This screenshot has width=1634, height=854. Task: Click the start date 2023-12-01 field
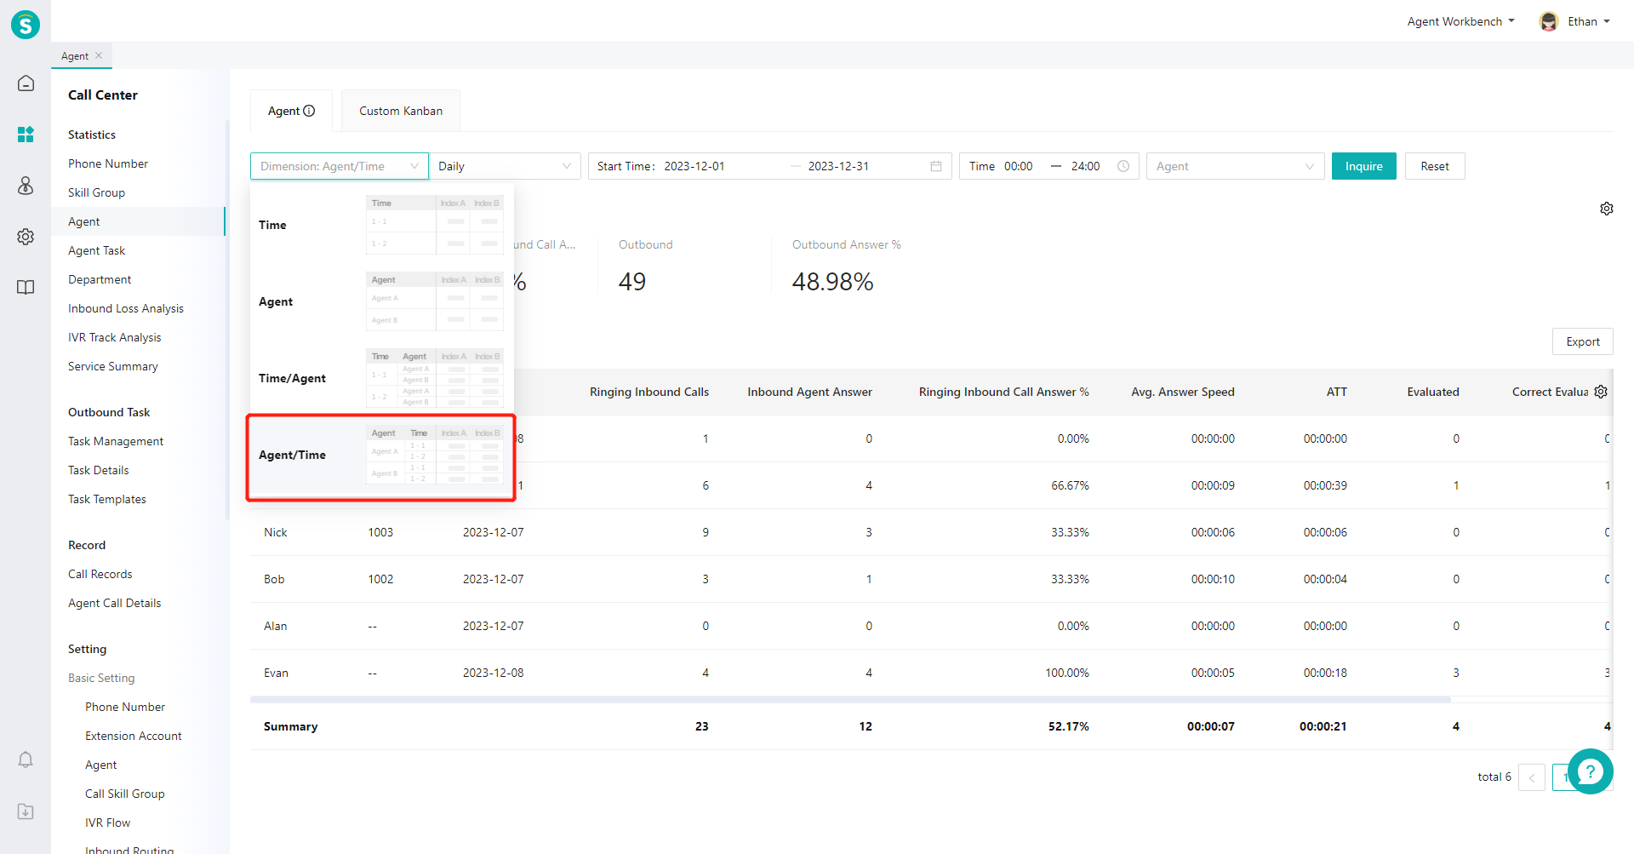click(694, 166)
